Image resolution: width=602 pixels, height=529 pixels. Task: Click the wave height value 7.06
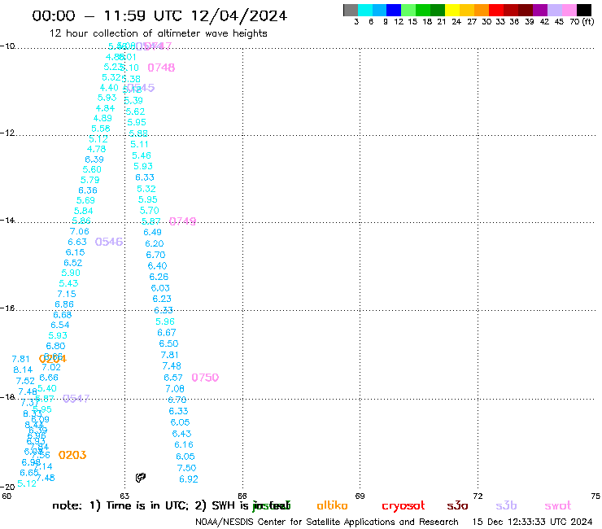[80, 231]
